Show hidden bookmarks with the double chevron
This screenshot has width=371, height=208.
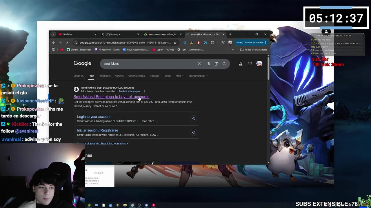pyautogui.click(x=232, y=50)
